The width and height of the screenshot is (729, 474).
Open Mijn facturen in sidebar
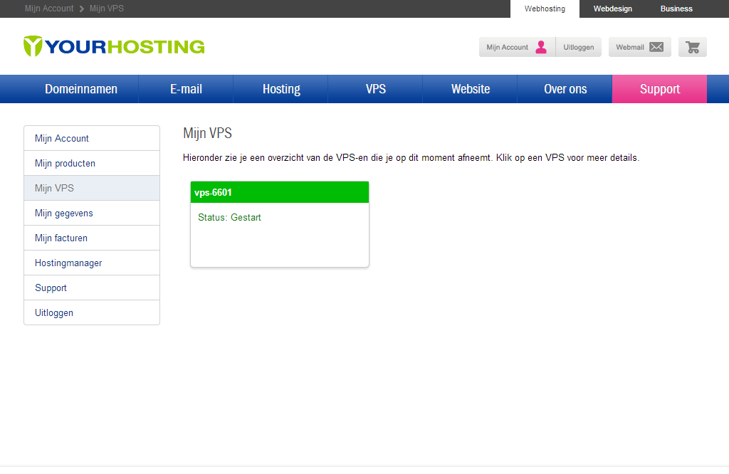click(61, 238)
